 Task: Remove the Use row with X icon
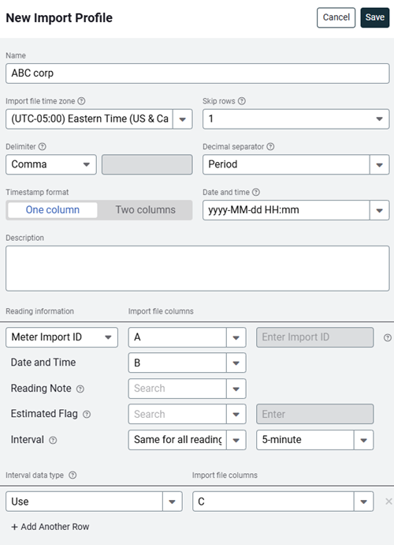pos(388,502)
